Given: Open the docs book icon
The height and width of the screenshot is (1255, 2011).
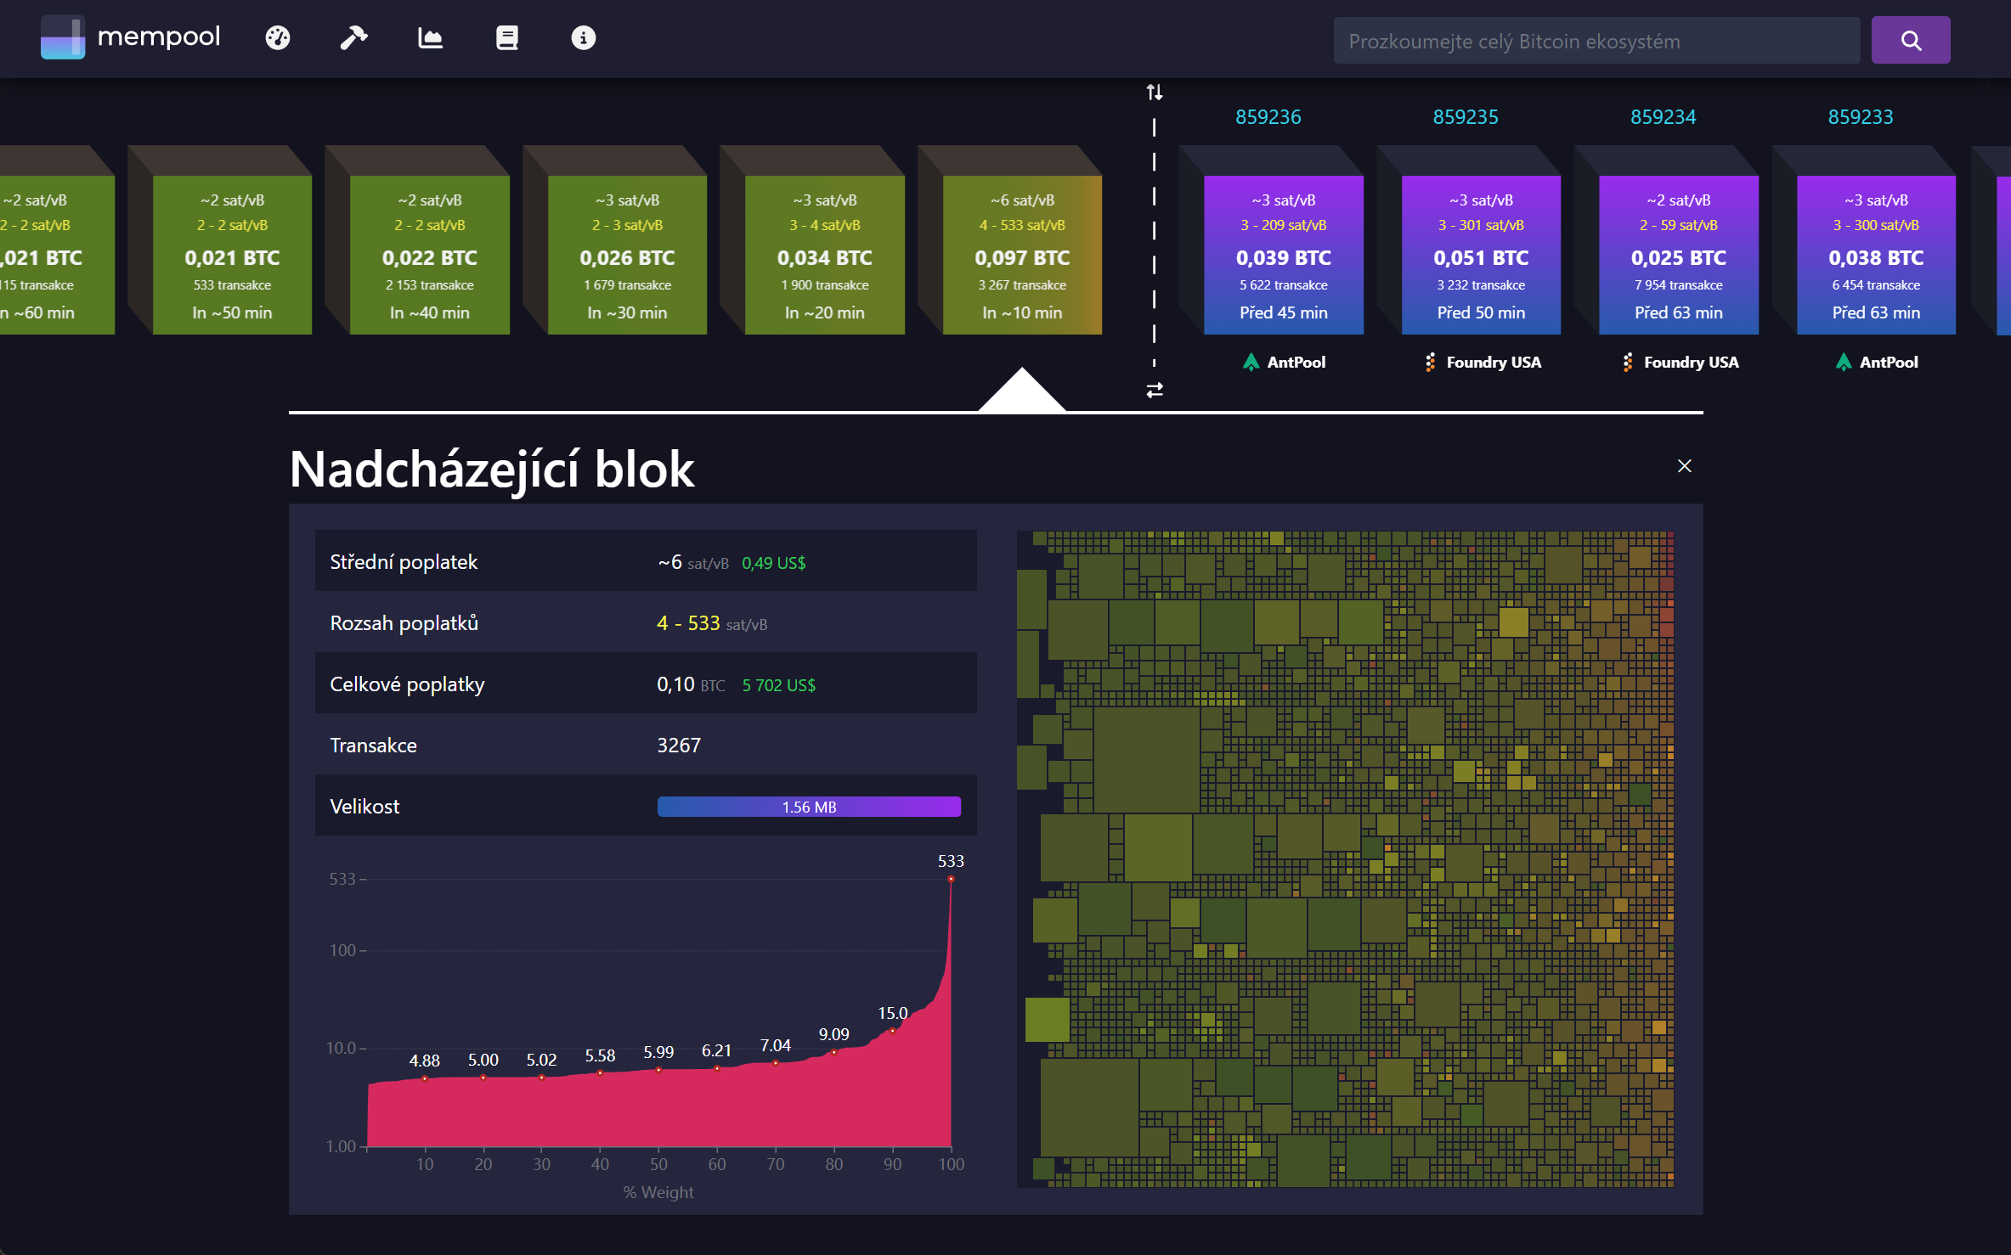Looking at the screenshot, I should [x=506, y=38].
